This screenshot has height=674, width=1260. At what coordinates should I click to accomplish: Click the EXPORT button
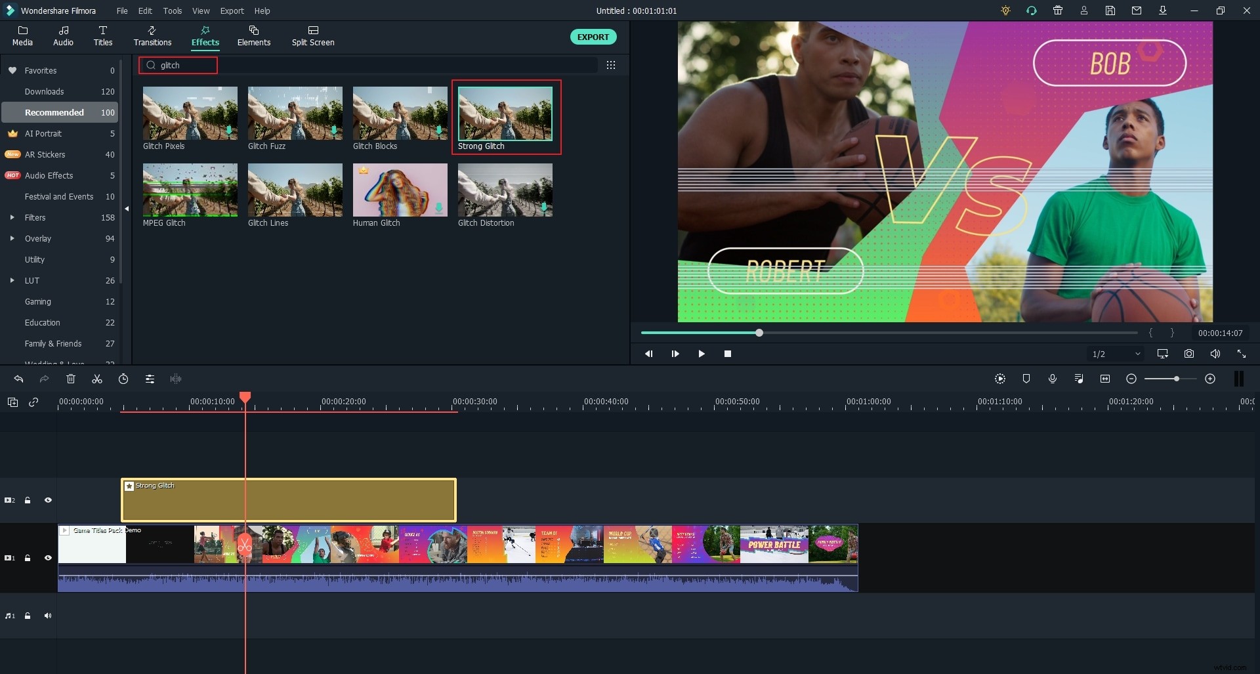593,37
